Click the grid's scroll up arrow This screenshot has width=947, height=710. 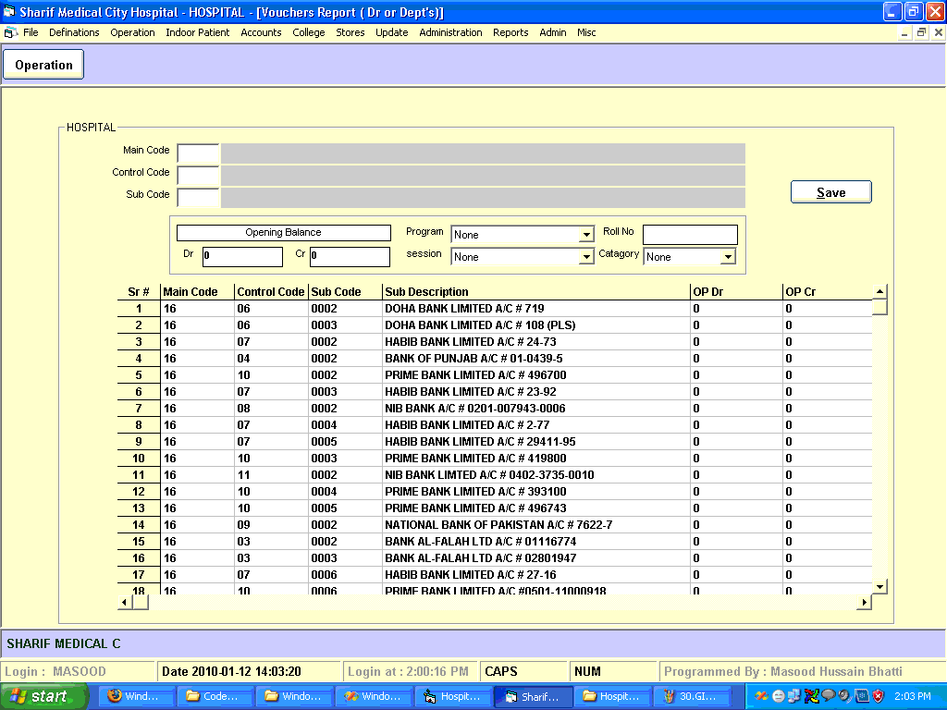pos(880,291)
